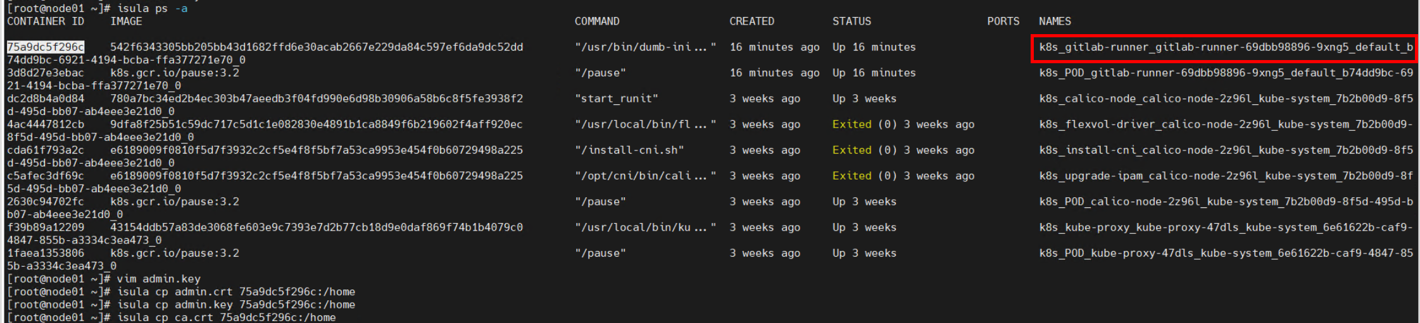Click the STATUS column header

coord(851,21)
